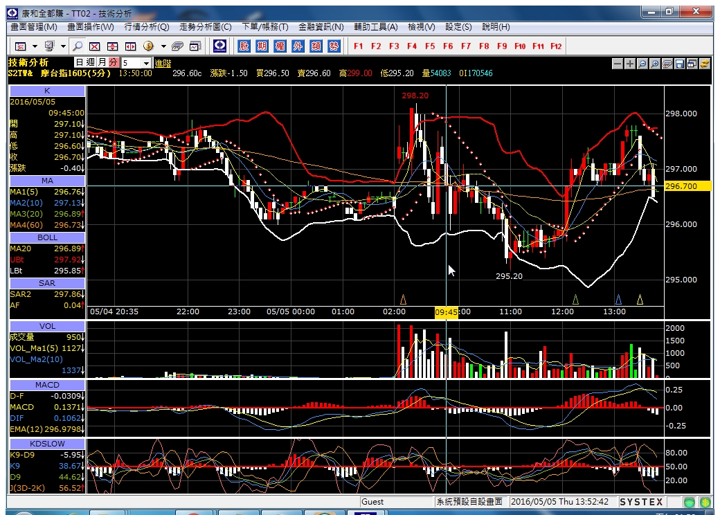
Task: Click the orange swap arrows icon
Action: 704,64
